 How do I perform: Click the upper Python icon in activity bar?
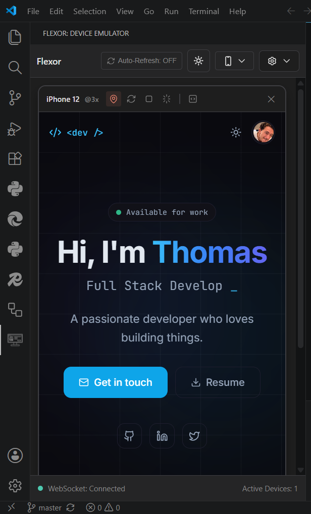click(x=15, y=189)
